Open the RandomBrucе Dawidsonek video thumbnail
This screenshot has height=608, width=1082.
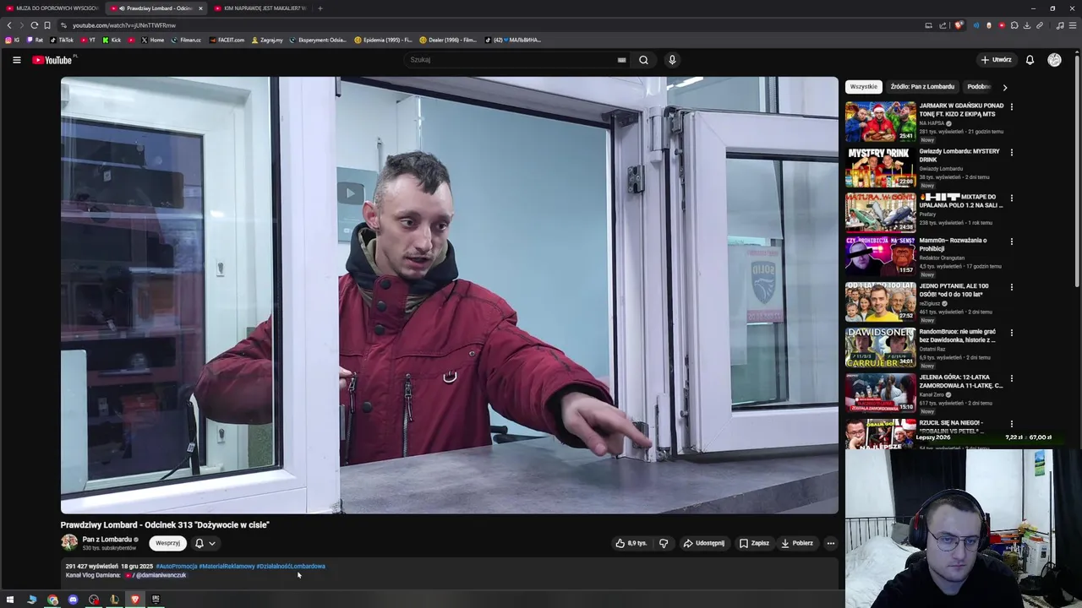pos(881,347)
